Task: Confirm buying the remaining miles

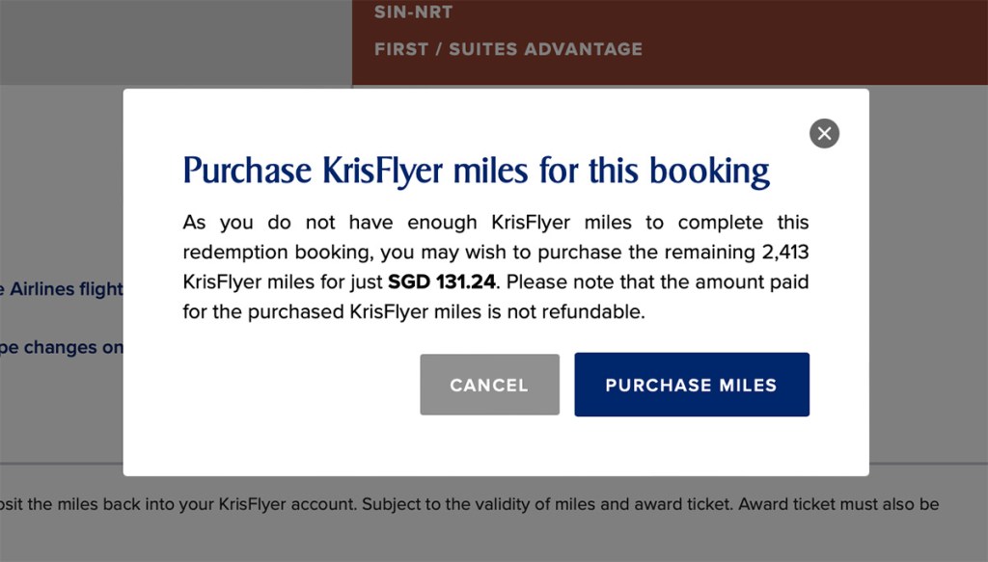Action: click(x=691, y=384)
